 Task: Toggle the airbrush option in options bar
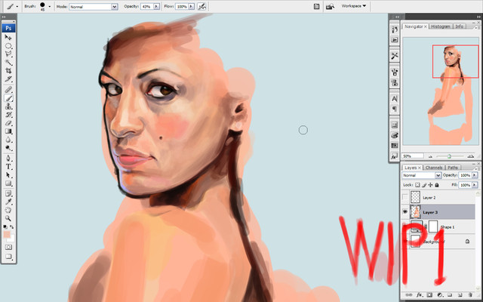pos(202,6)
